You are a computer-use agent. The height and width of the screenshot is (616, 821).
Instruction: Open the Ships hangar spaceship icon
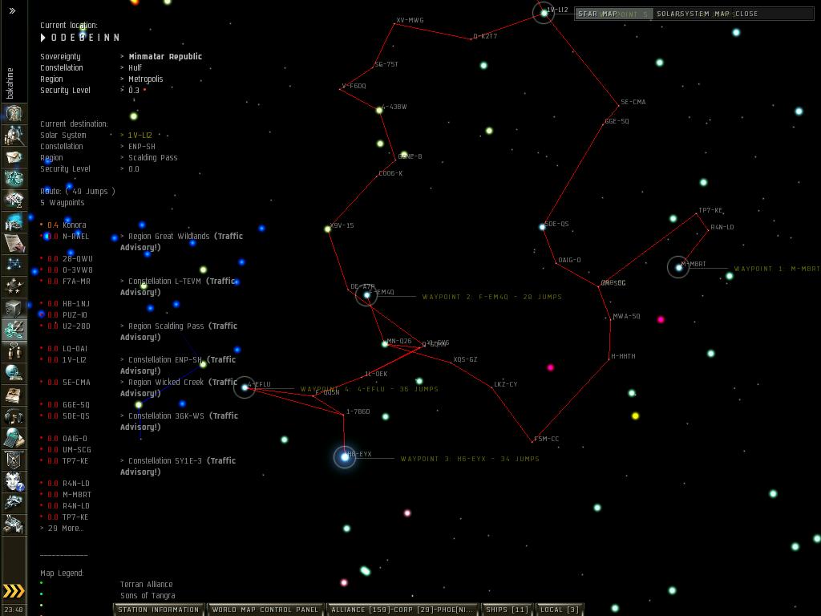tap(14, 502)
